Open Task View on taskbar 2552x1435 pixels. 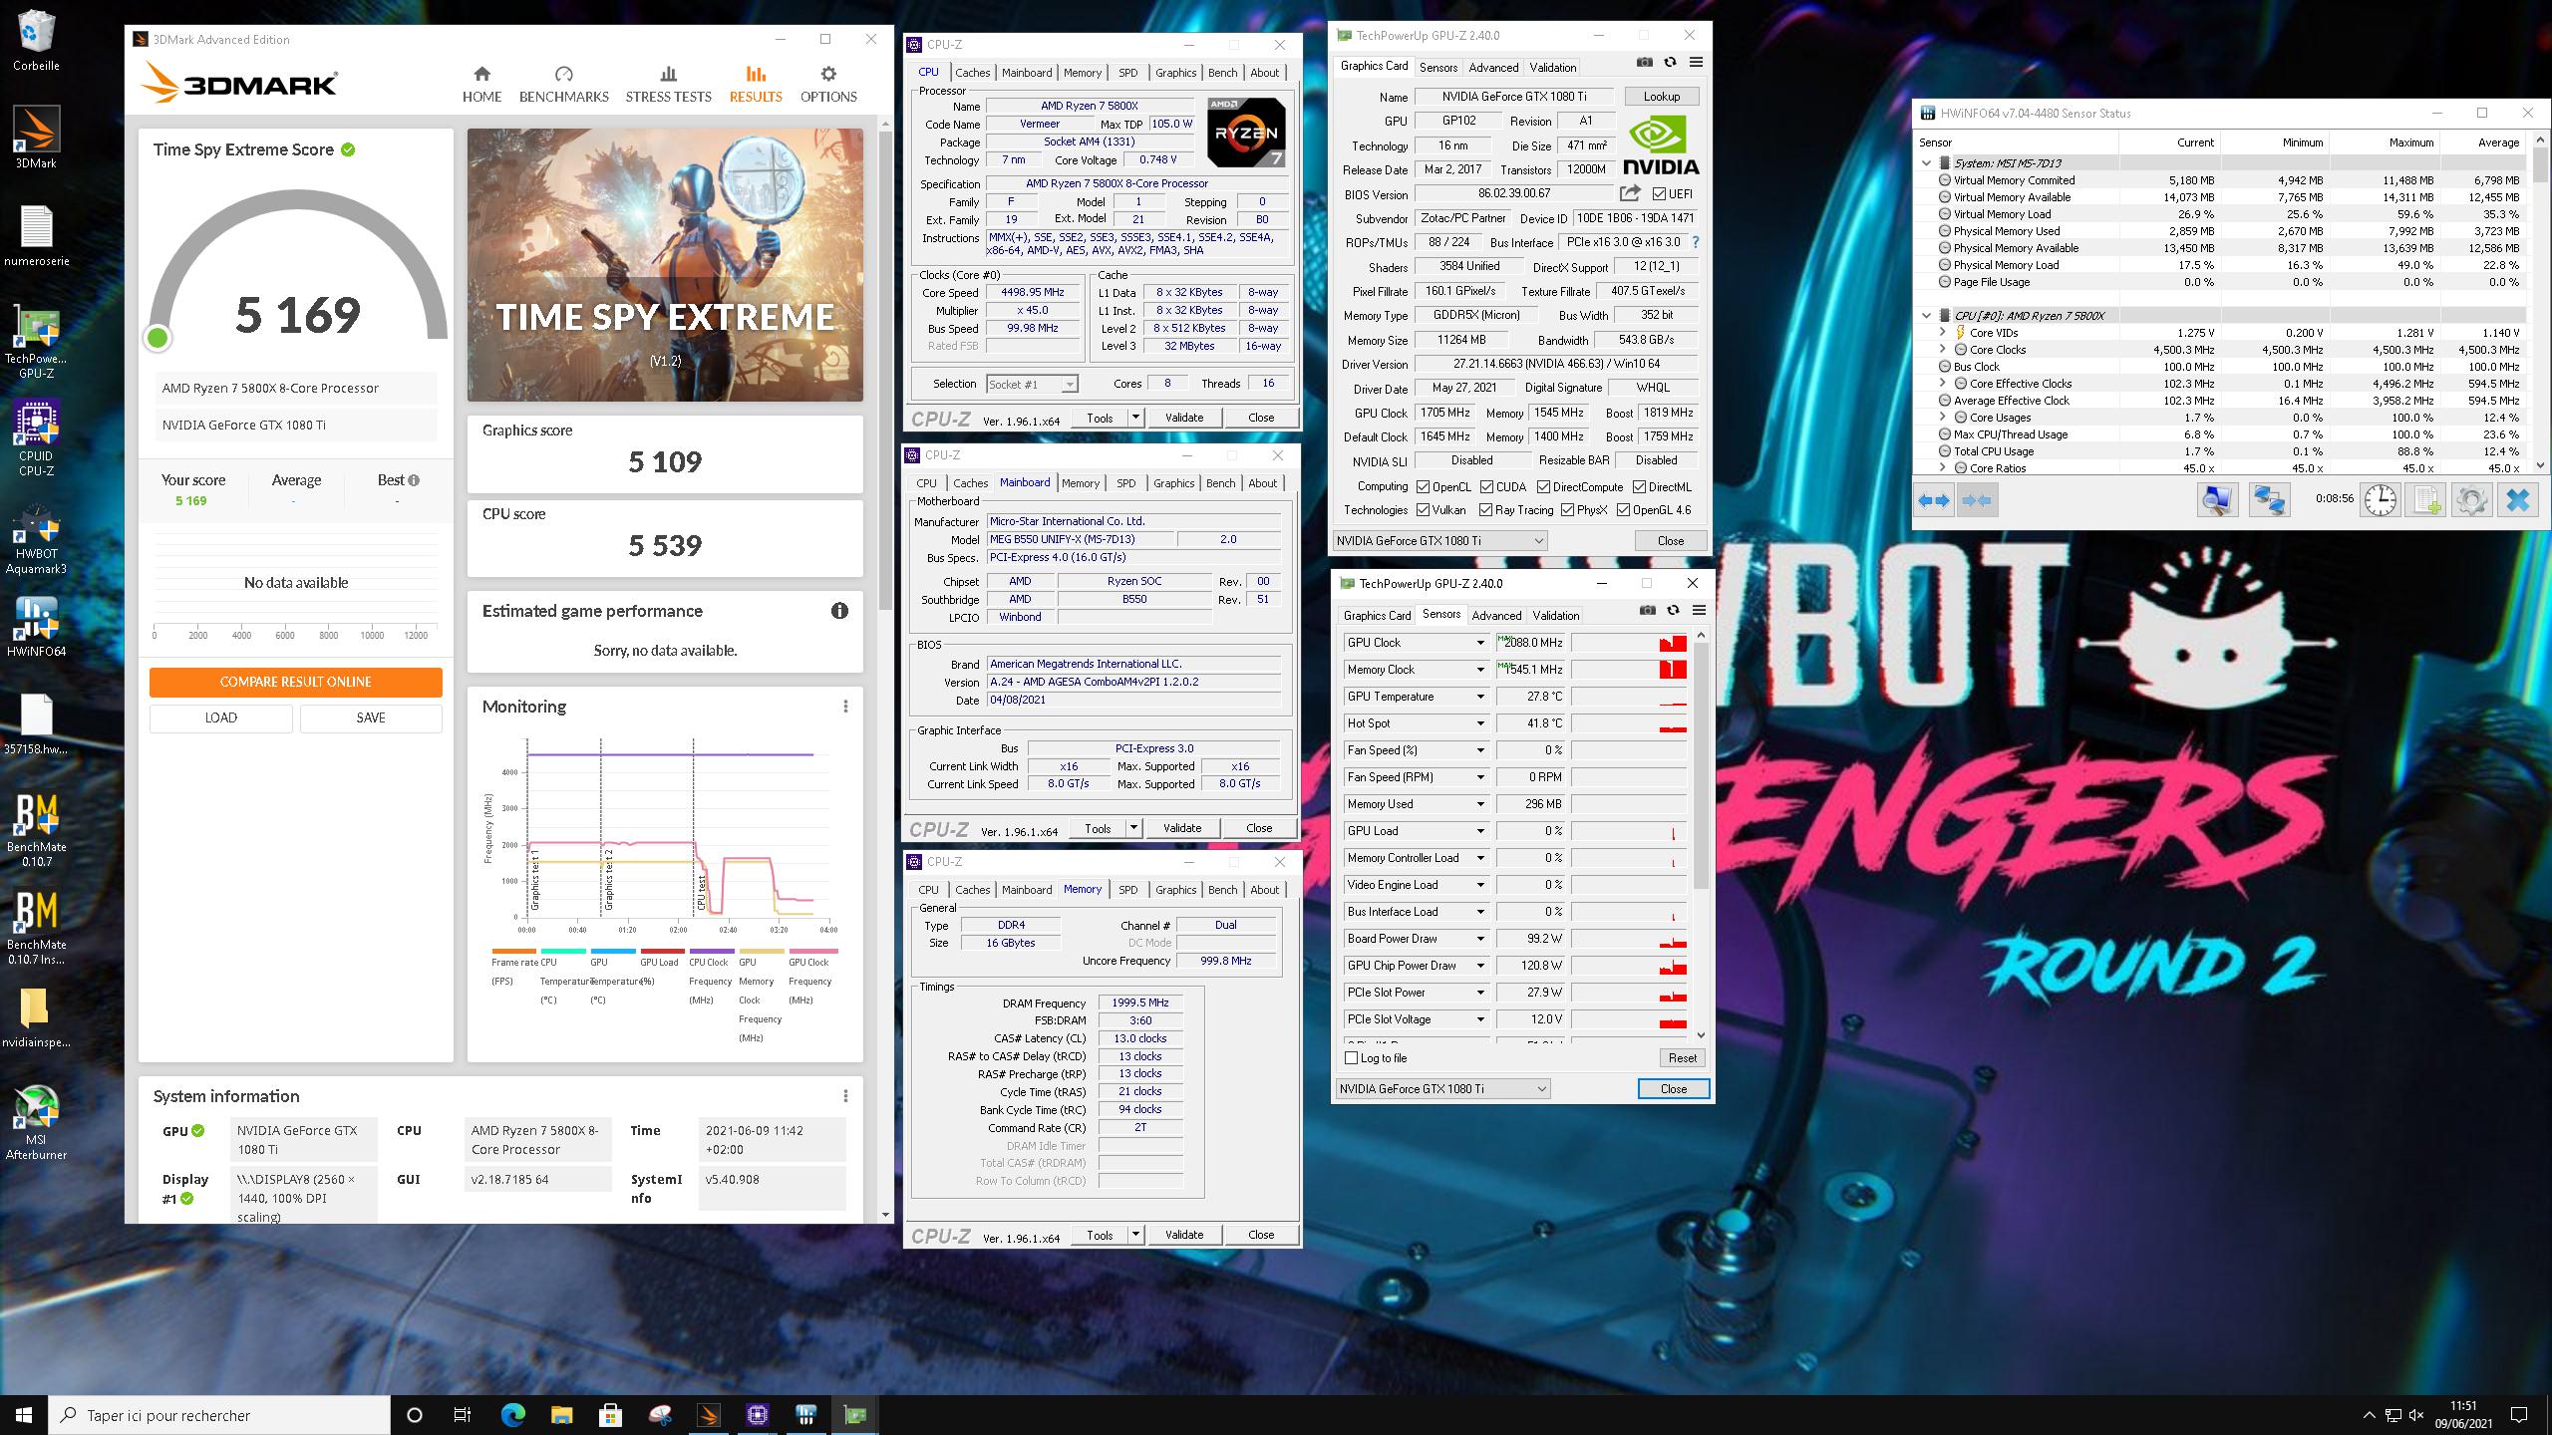click(x=463, y=1414)
